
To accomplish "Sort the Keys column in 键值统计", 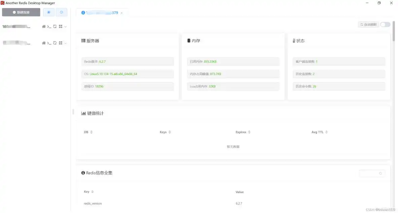I will (165, 132).
